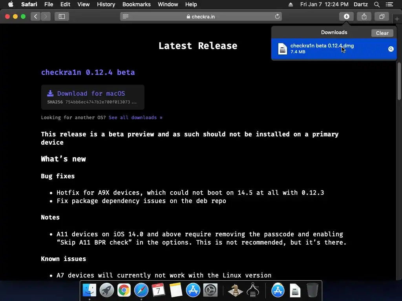Click the Dartz user name in menu bar
Image resolution: width=402 pixels, height=301 pixels.
point(360,4)
